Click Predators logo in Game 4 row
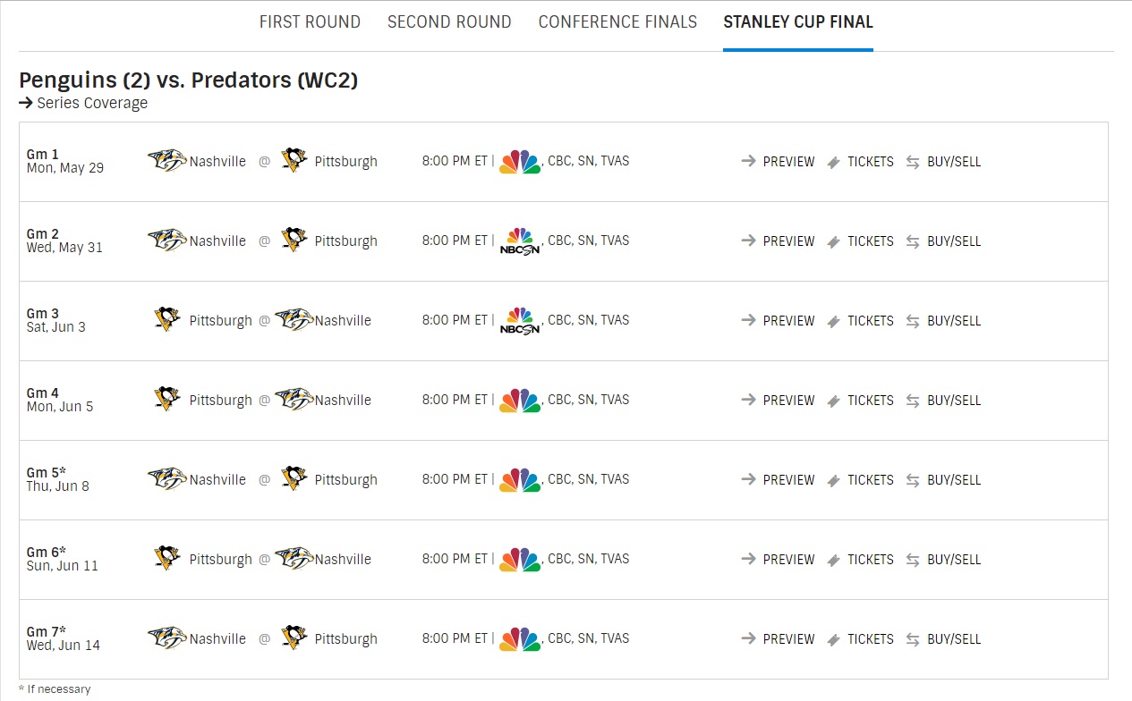Image resolution: width=1132 pixels, height=701 pixels. 294,400
